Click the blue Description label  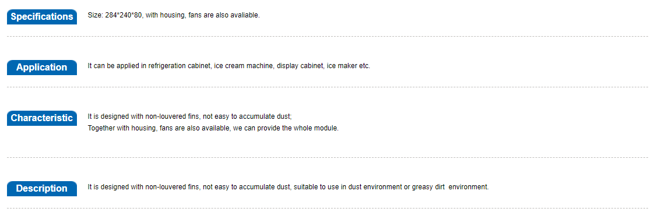coord(42,189)
